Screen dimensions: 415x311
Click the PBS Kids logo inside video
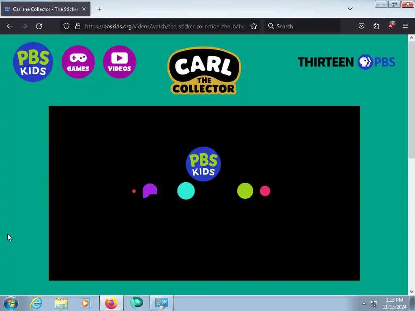pyautogui.click(x=203, y=164)
